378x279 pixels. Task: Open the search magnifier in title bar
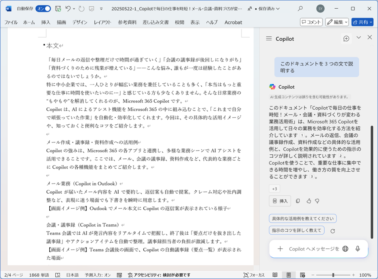(x=300, y=9)
